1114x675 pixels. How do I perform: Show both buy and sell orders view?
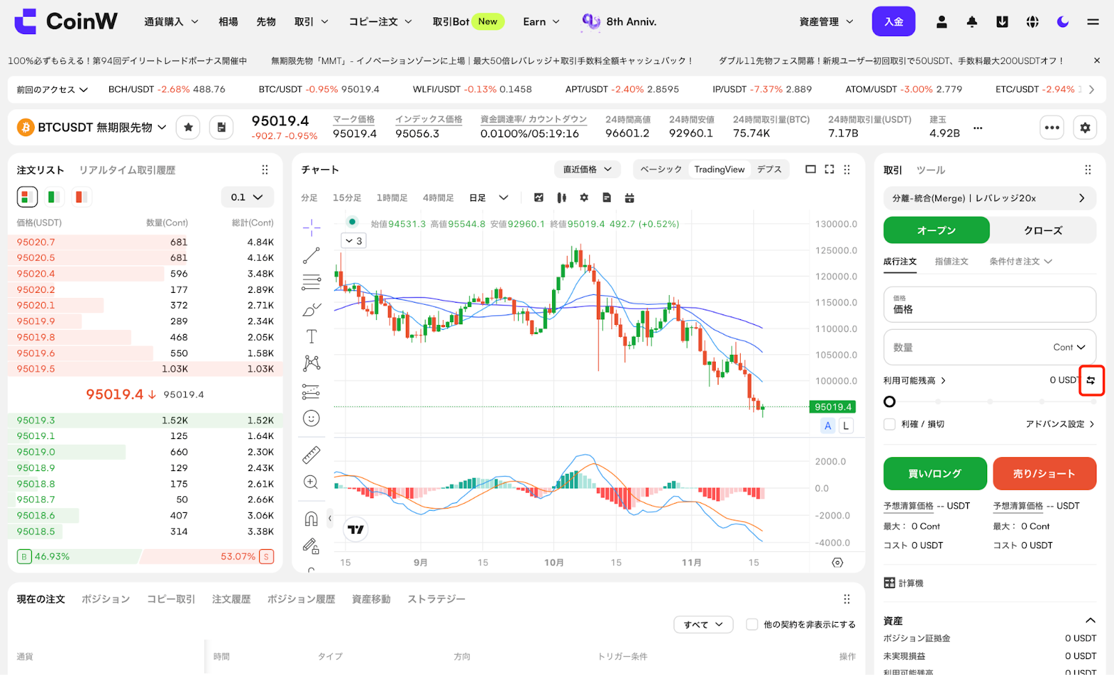tap(27, 197)
